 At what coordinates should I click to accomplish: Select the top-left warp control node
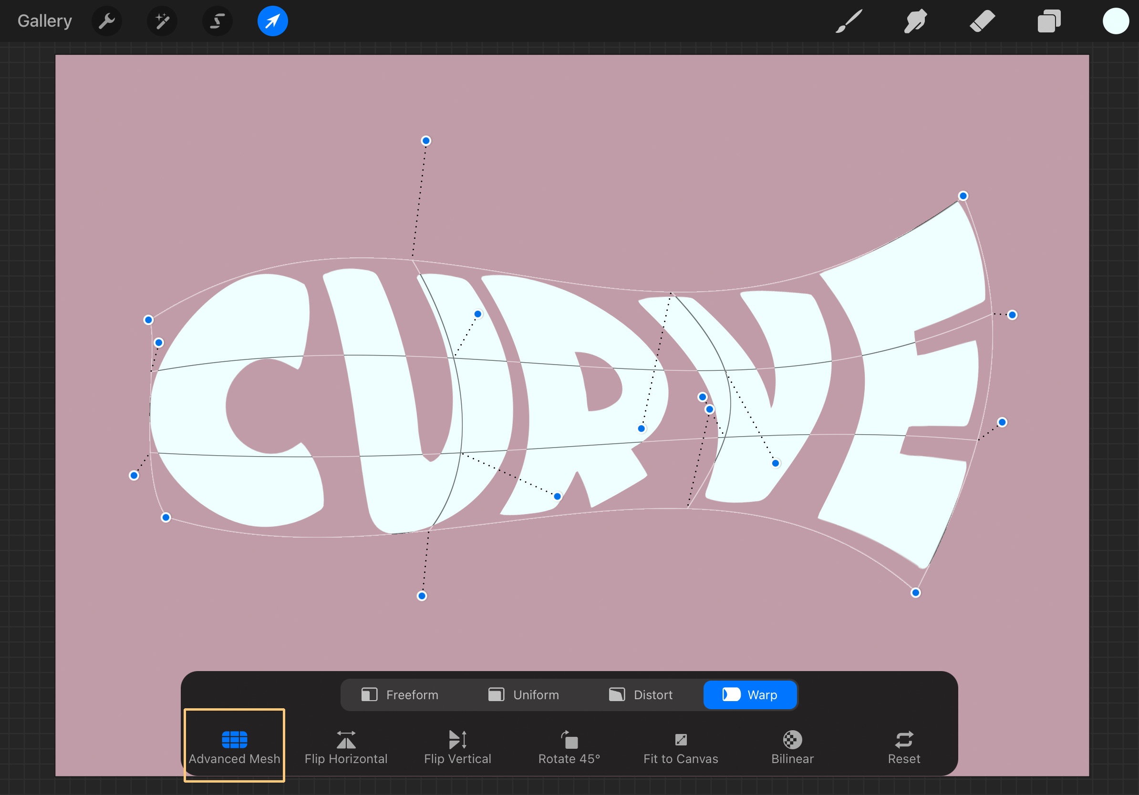pyautogui.click(x=148, y=320)
